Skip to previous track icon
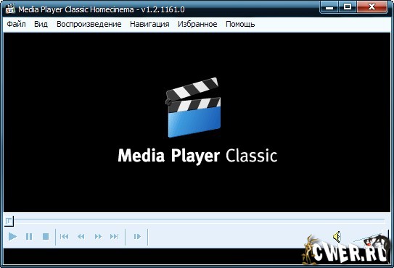This screenshot has width=394, height=268. tap(65, 236)
